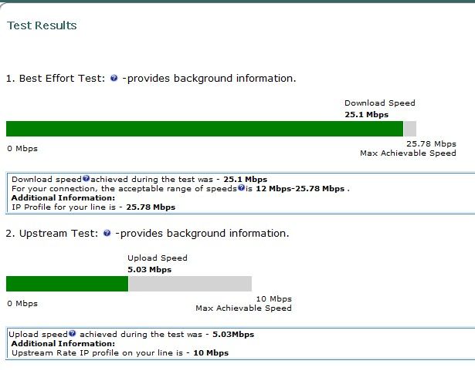Click the 12 Mbps-25.78 Mbps acceptable range
The height and width of the screenshot is (374, 475).
(300, 189)
